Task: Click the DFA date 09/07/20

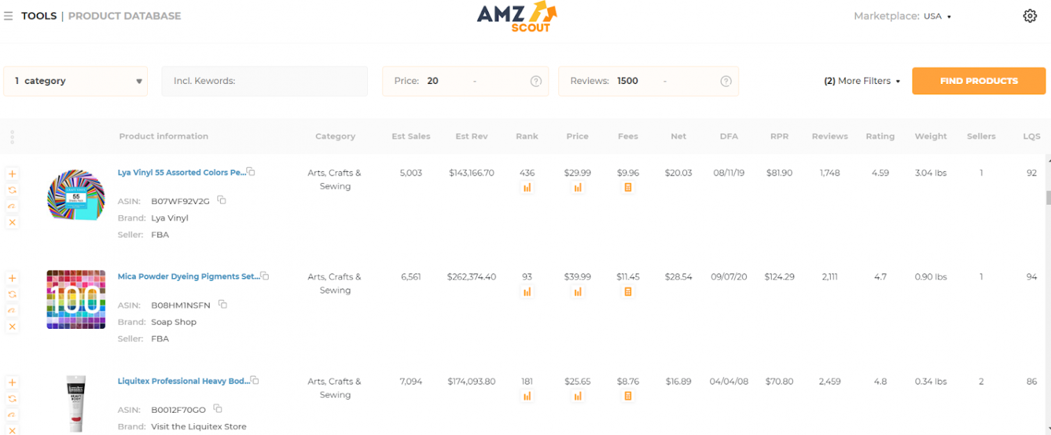Action: point(729,277)
